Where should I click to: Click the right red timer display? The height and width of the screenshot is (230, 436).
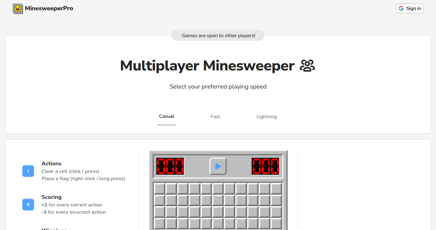(266, 166)
